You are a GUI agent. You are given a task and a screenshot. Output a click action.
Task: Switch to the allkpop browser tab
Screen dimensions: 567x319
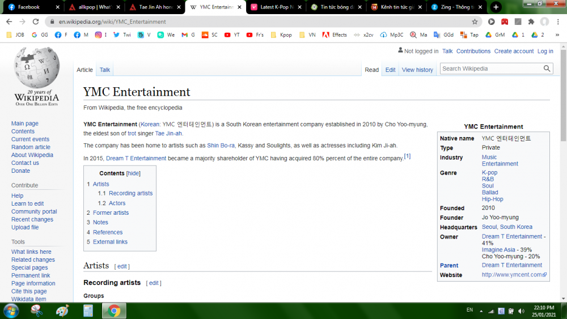[x=95, y=7]
